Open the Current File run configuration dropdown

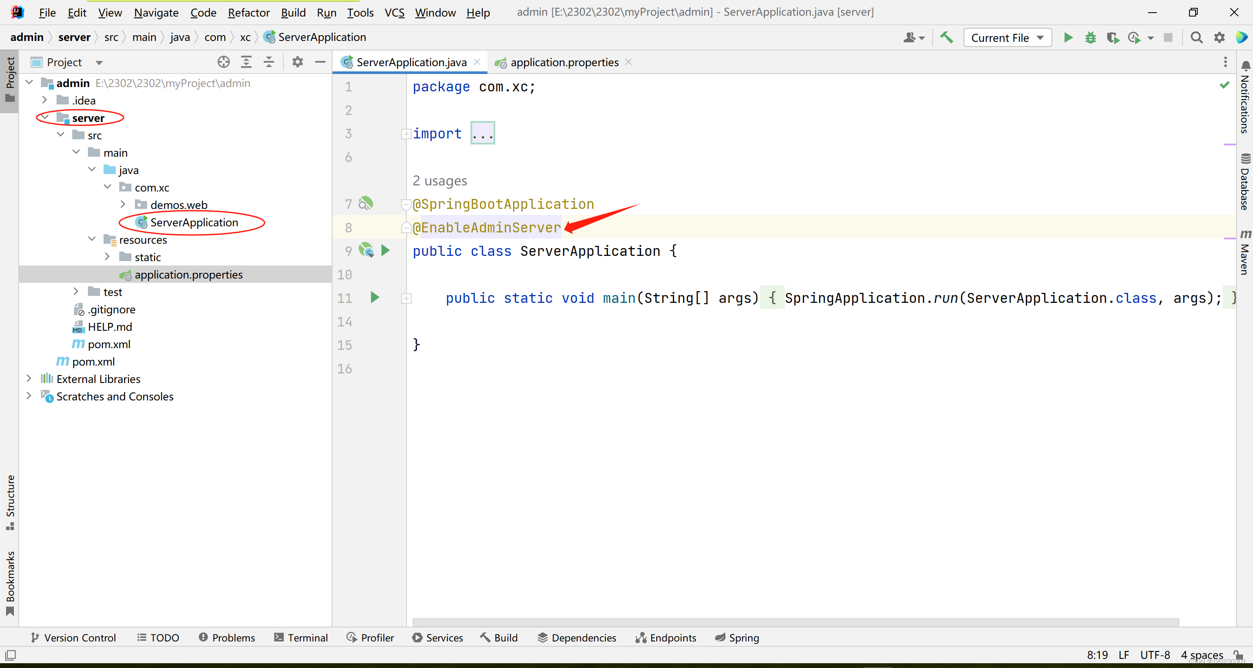tap(1007, 37)
